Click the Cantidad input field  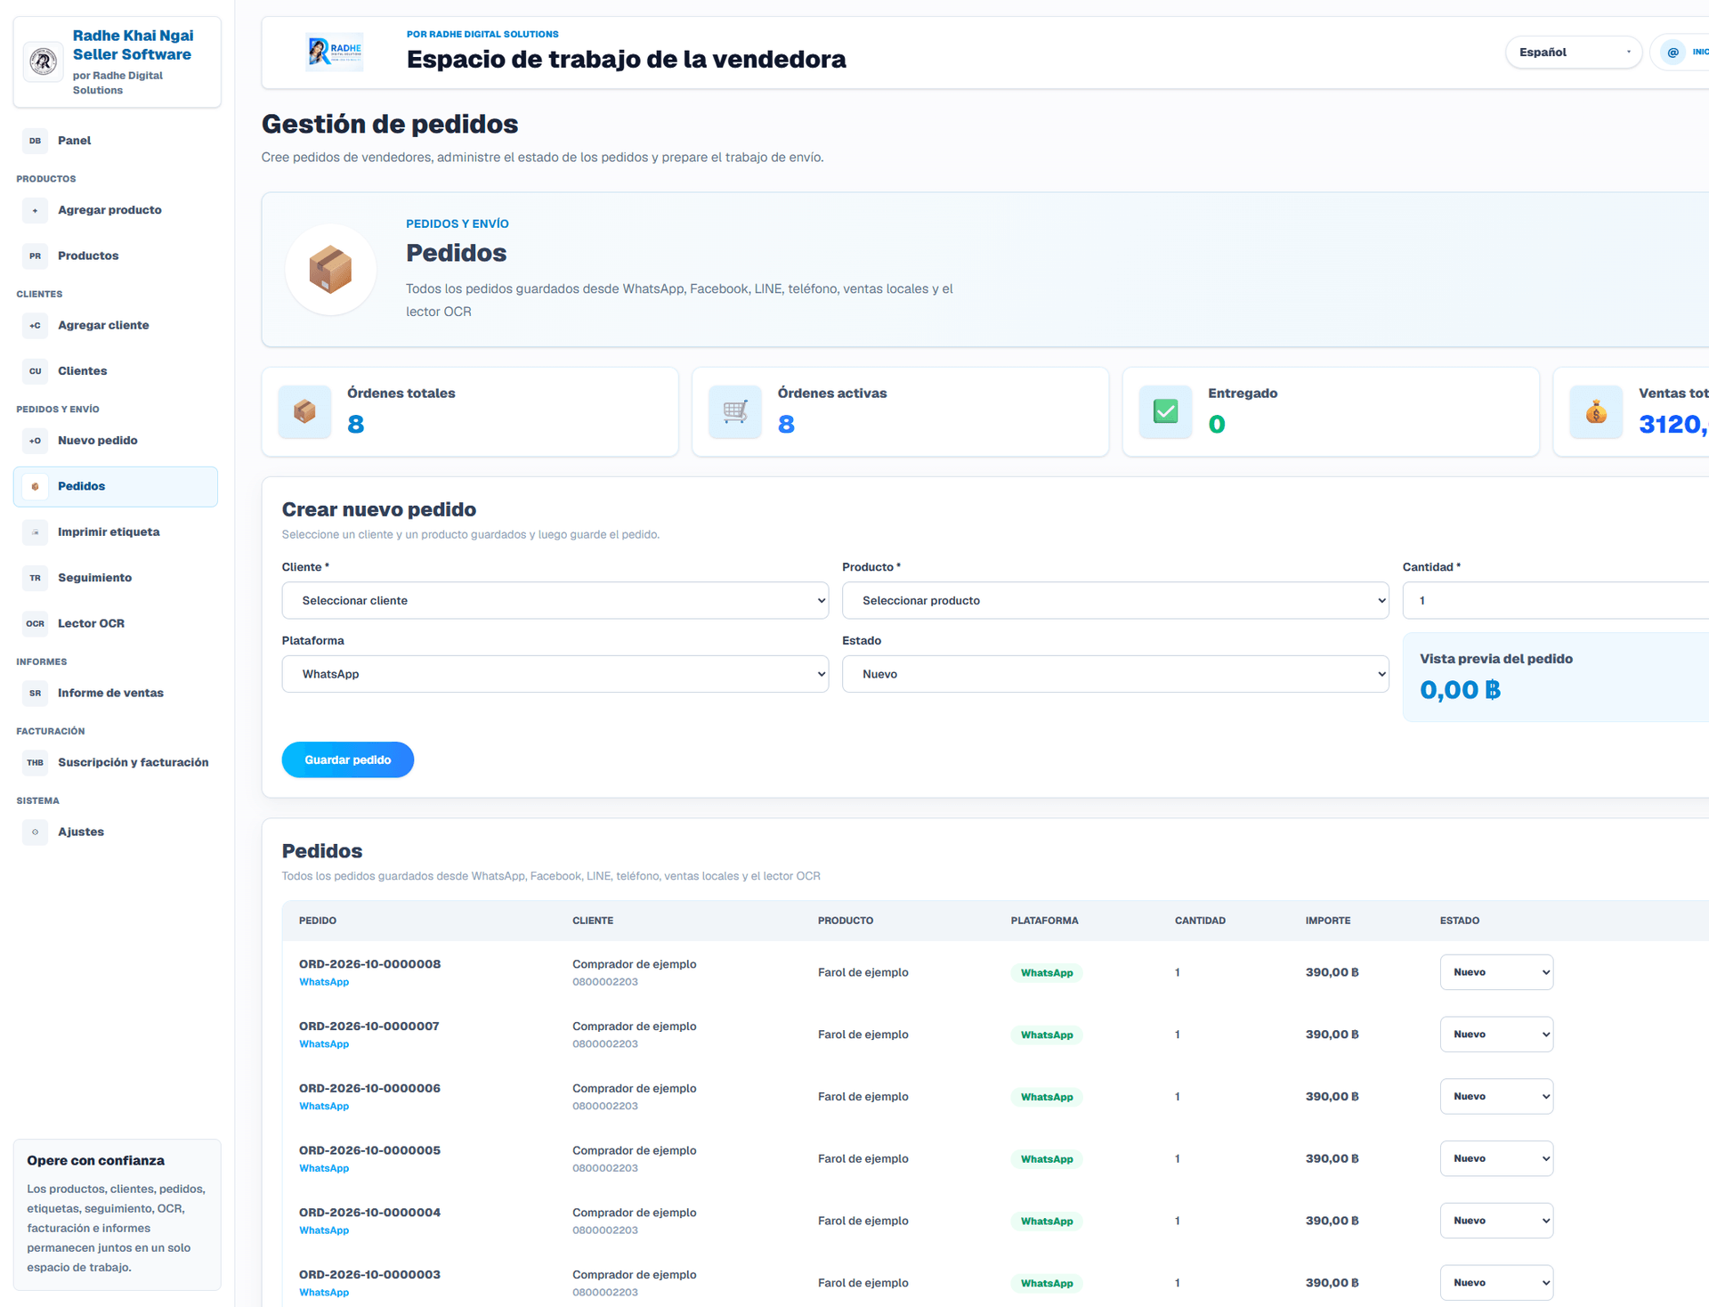[x=1555, y=600]
